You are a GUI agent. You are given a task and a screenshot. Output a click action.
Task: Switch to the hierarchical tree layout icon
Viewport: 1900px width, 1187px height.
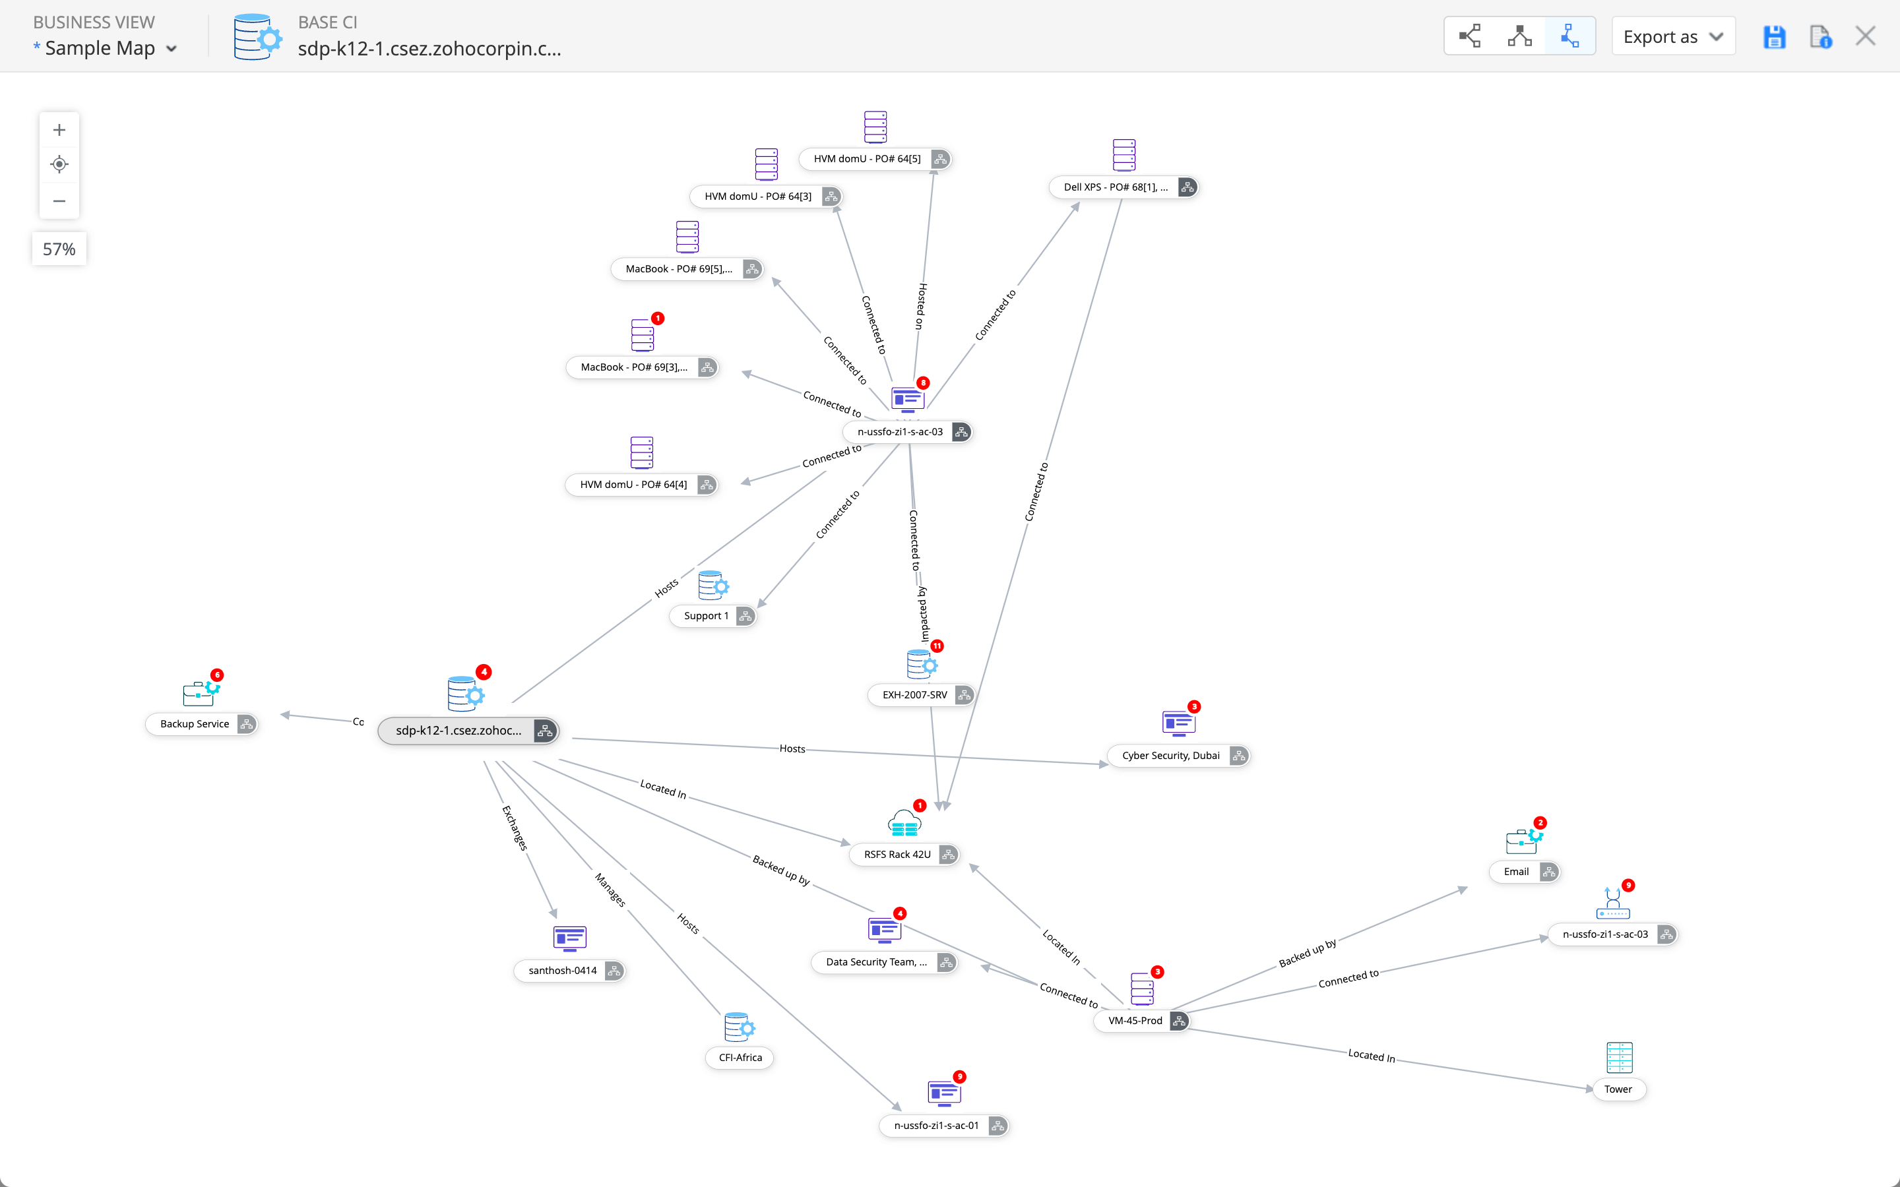[x=1520, y=36]
